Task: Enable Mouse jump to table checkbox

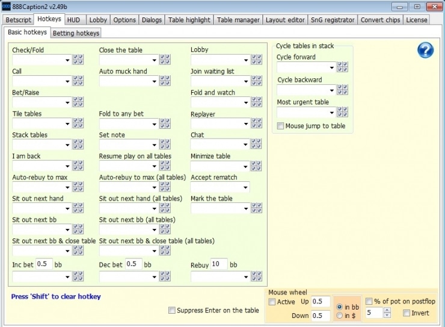Action: [280, 126]
